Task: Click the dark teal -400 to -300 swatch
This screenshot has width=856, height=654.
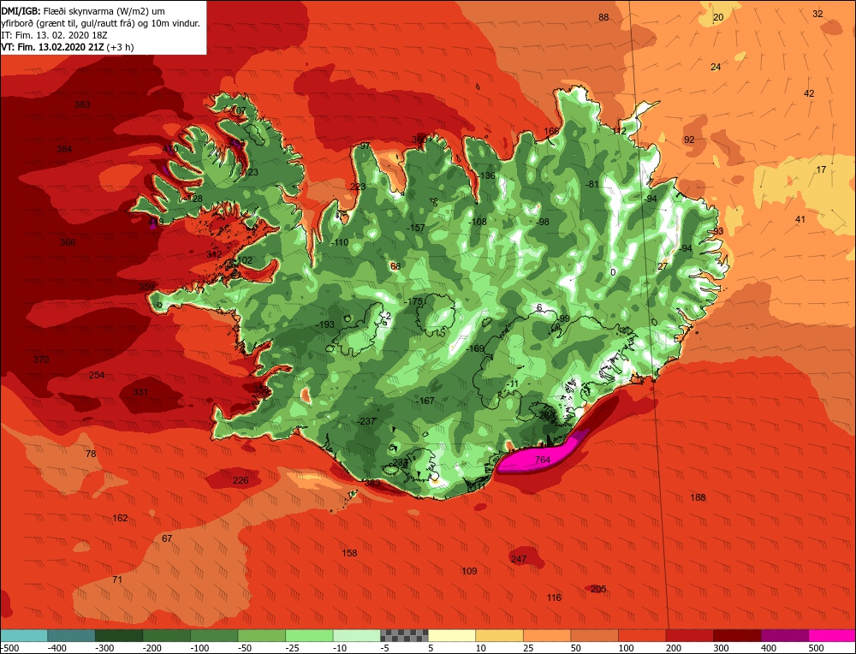Action: [71, 635]
